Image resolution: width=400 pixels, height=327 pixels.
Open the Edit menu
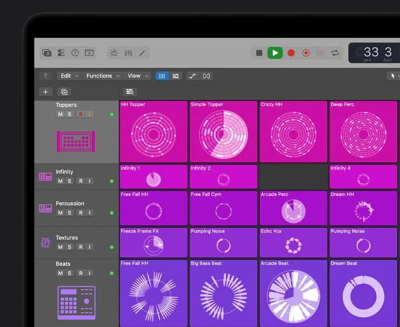coord(69,76)
